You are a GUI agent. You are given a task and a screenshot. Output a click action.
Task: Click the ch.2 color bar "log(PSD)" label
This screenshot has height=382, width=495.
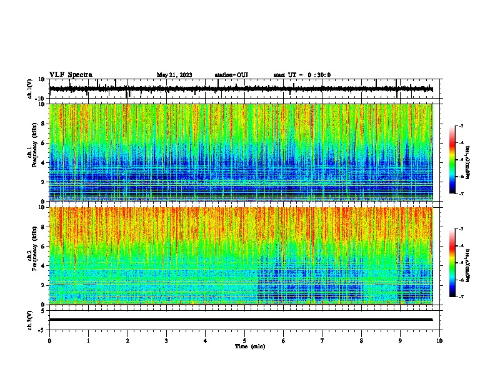coord(468,266)
